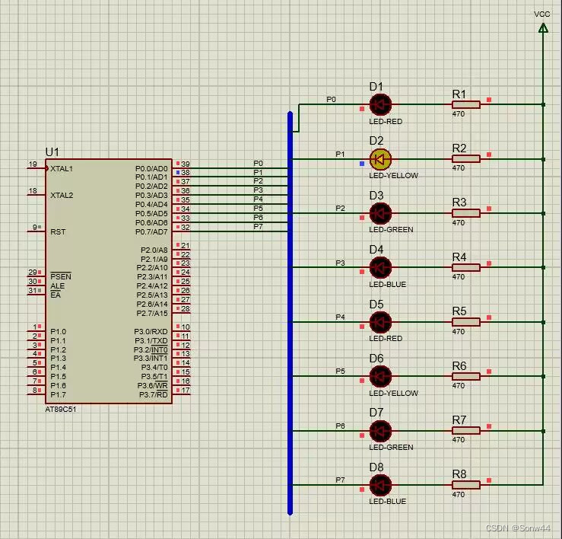Screen dimensions: 562x539
Task: Click the AT89C51 part name label
Action: pos(61,409)
